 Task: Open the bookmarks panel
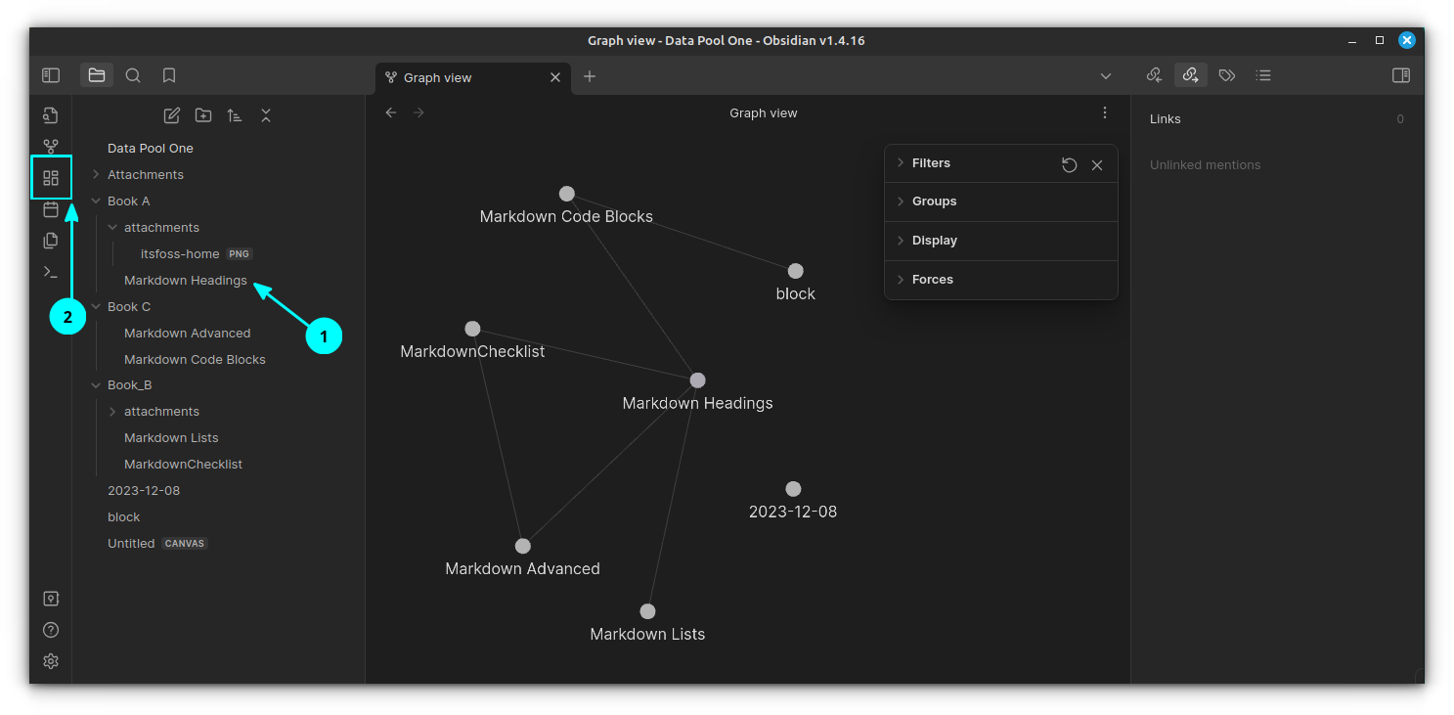tap(169, 75)
